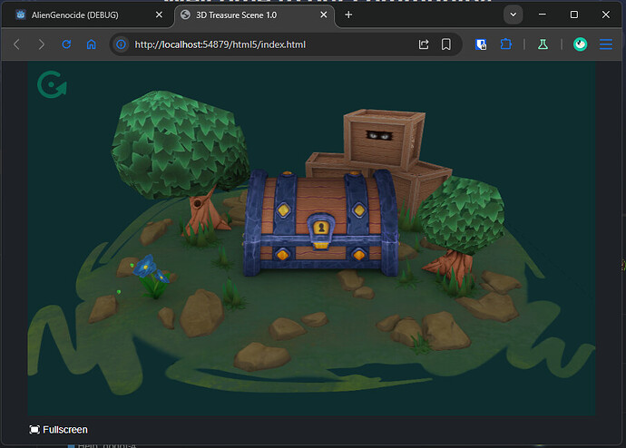This screenshot has width=626, height=448.
Task: Open the extensions puzzle-piece menu
Action: pos(504,44)
